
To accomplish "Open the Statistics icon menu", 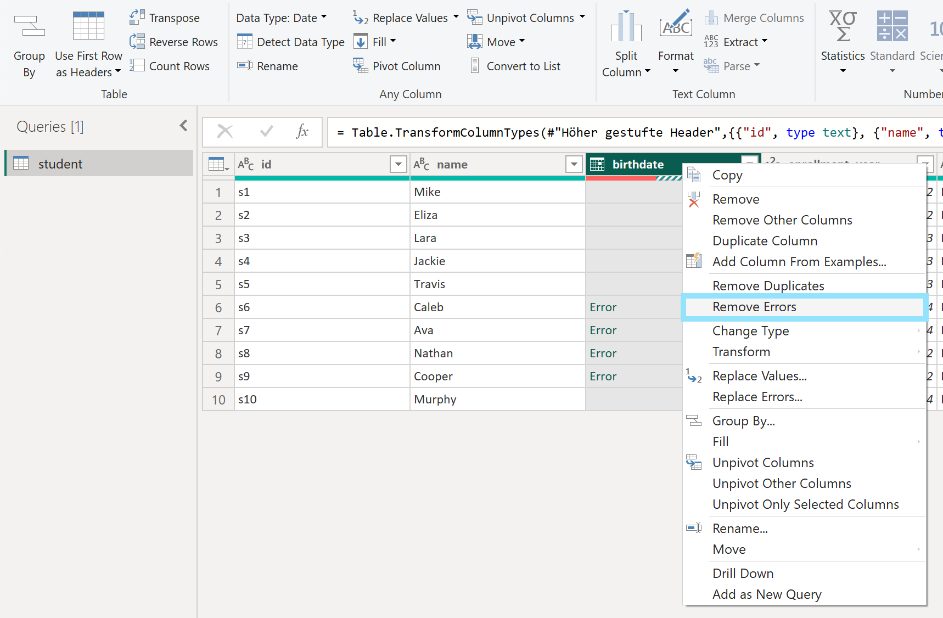I will click(x=843, y=26).
